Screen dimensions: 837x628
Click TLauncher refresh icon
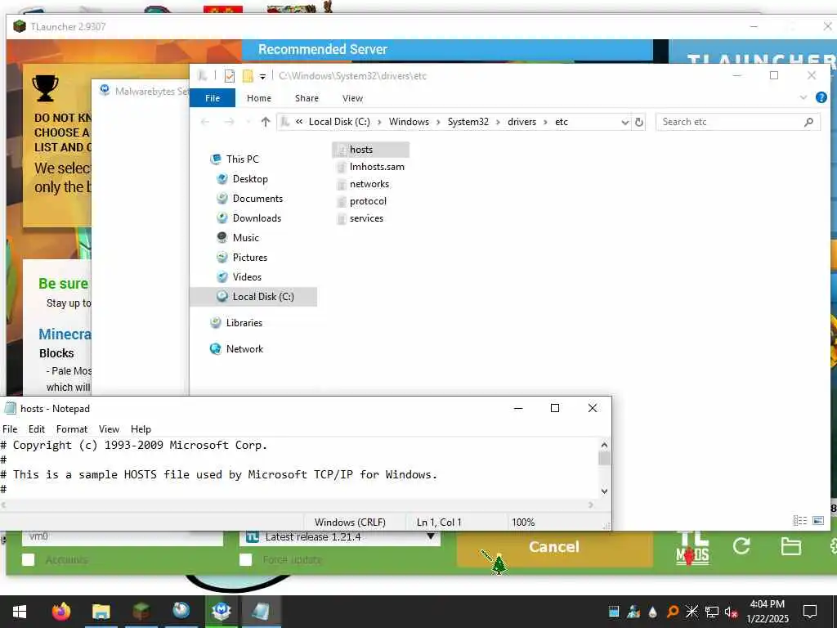741,545
